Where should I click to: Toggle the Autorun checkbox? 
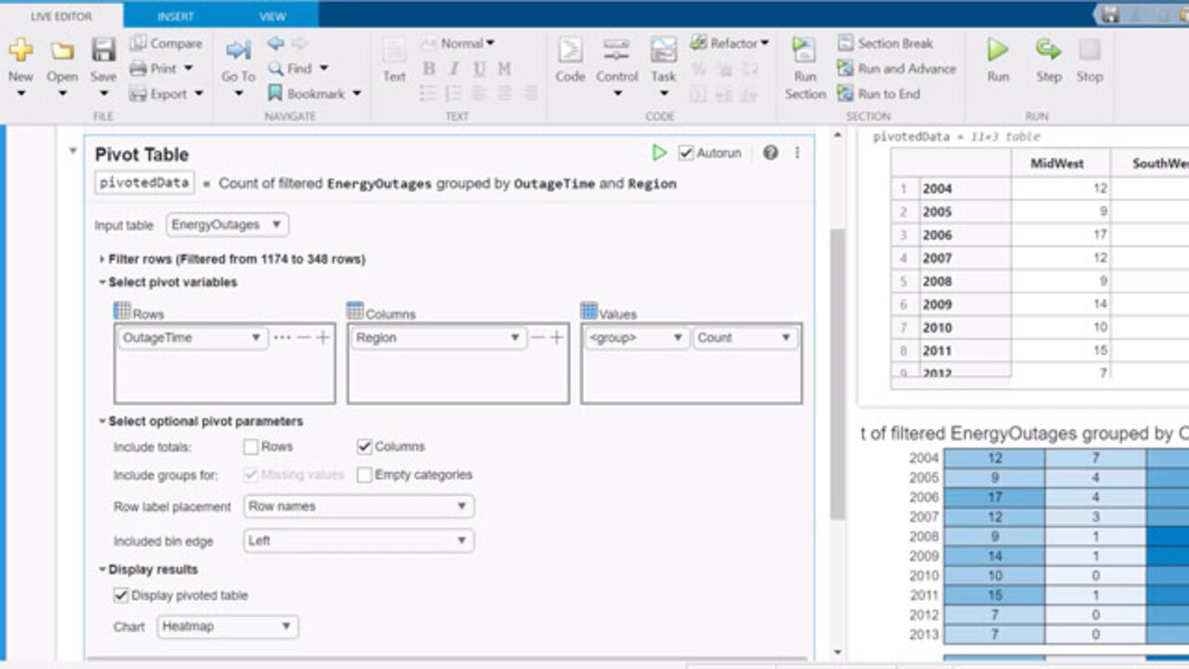point(686,153)
